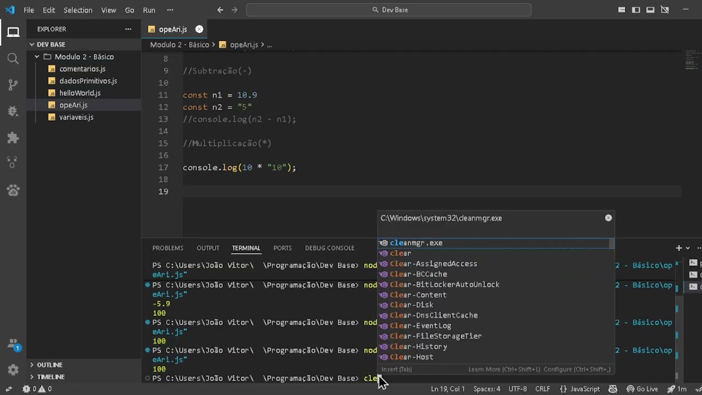The height and width of the screenshot is (395, 702).
Task: Open the Source Control view
Action: [13, 84]
